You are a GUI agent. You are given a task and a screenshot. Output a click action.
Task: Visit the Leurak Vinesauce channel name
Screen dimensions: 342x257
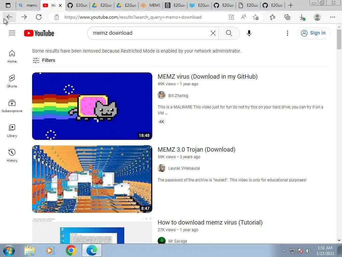click(184, 168)
